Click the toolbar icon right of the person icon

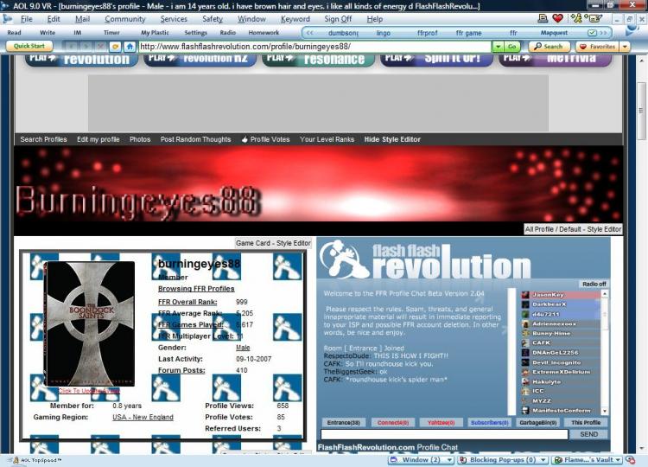[593, 18]
